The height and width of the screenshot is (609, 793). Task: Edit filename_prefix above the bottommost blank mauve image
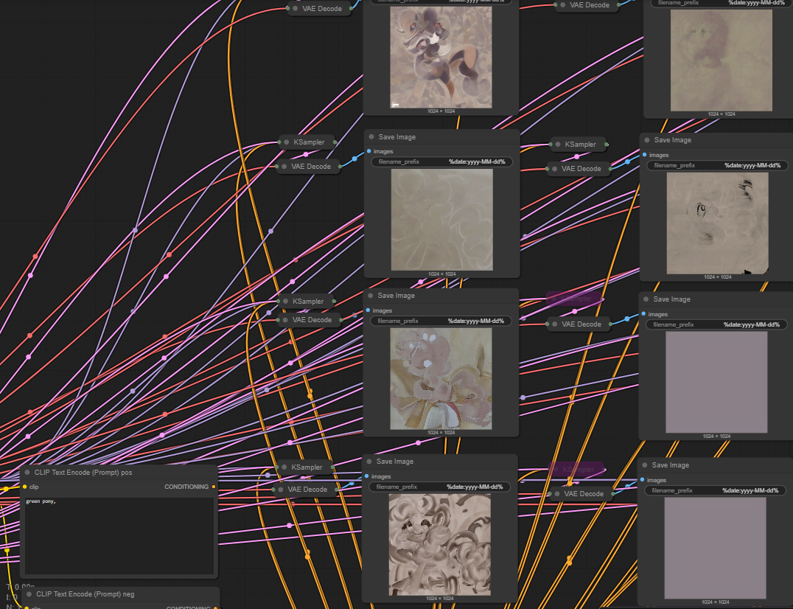click(715, 490)
